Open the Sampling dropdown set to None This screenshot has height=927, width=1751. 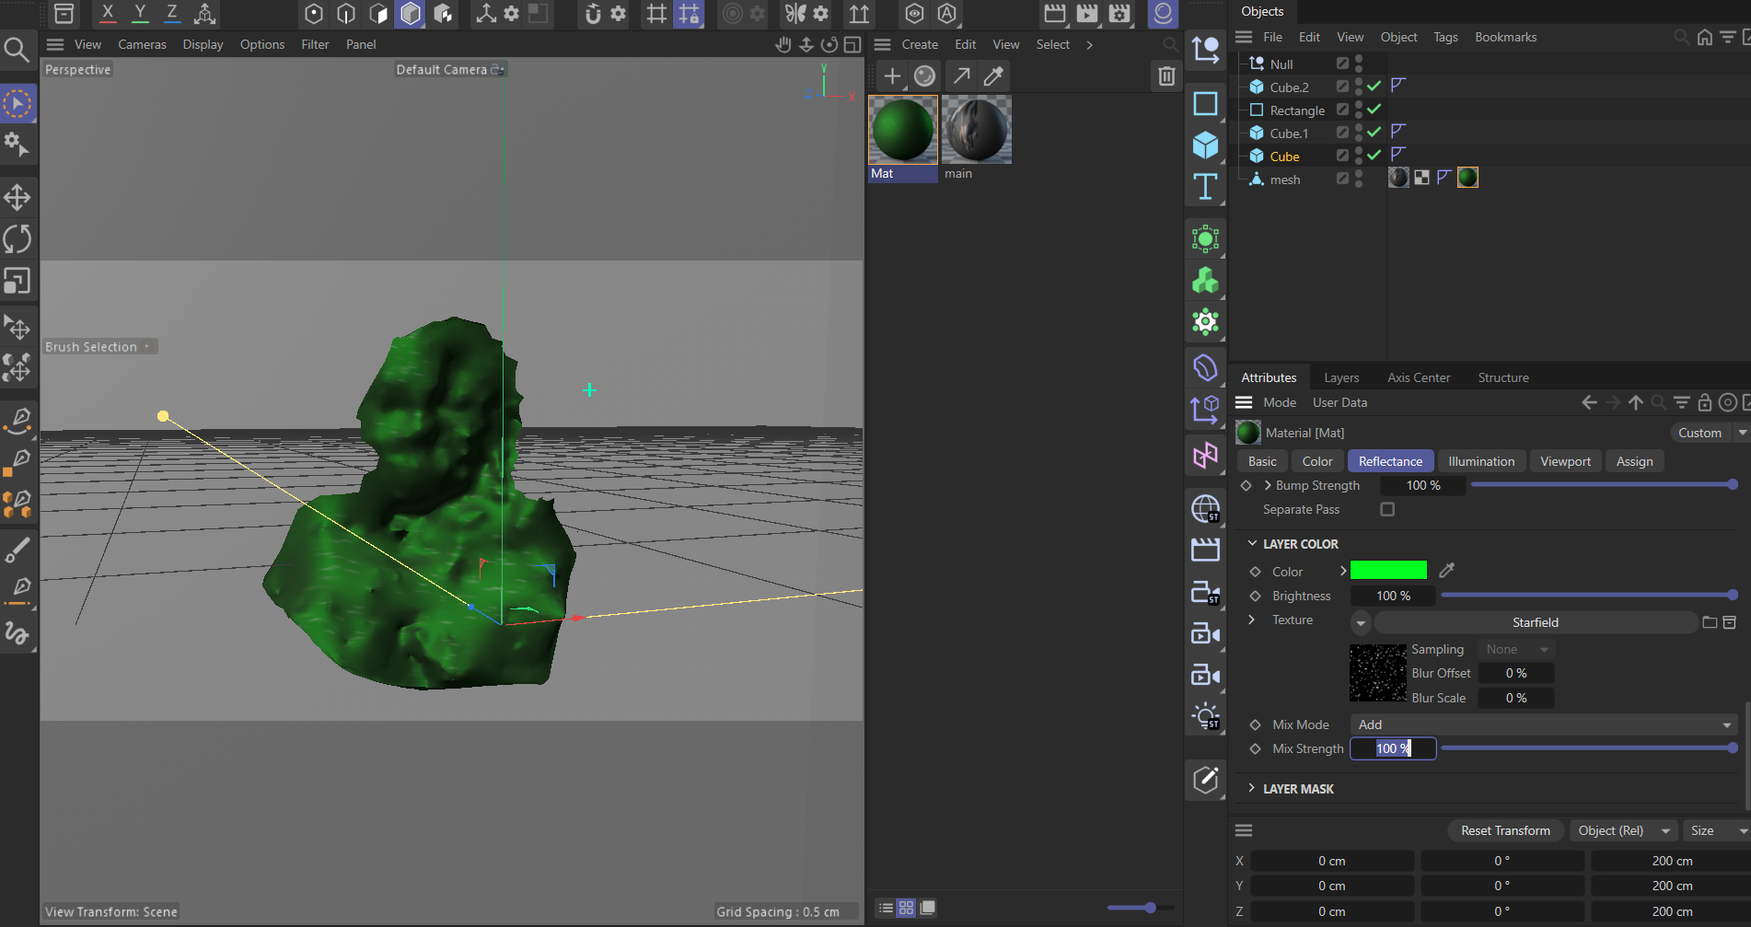point(1517,649)
